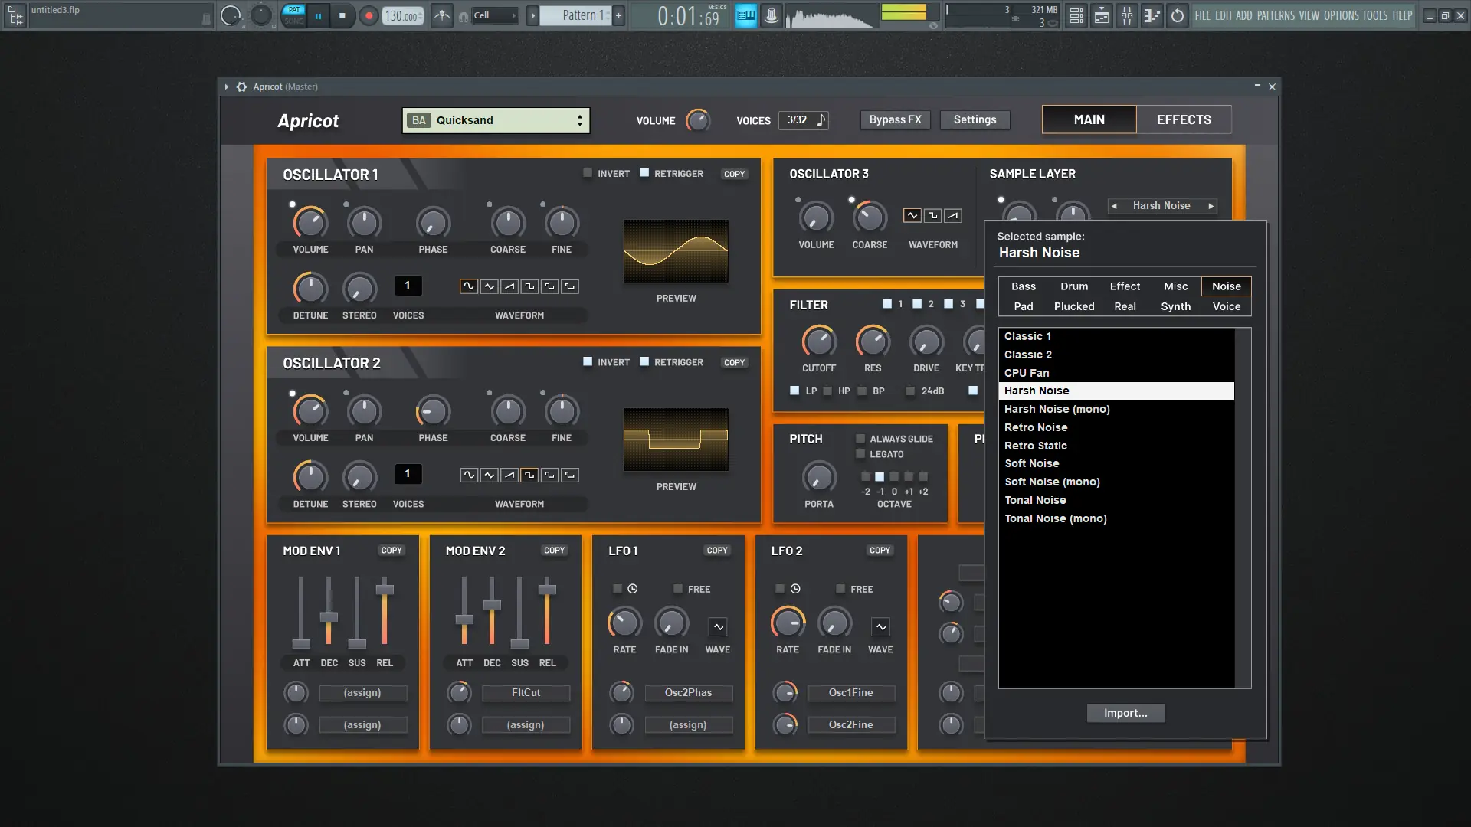Switch to the EFFECTS tab

click(x=1184, y=119)
